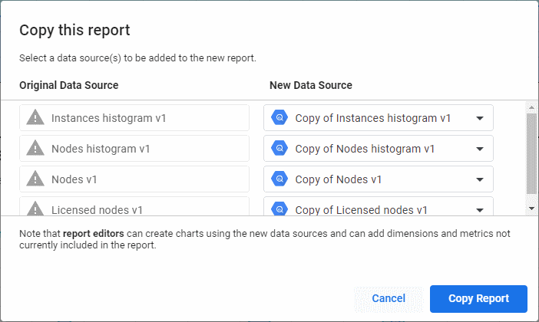Viewport: 539px width, 322px height.
Task: Open Copy of Licensed nodes v1 dropdown
Action: 479,209
